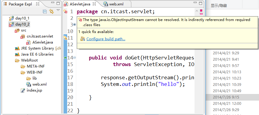Screen dimensions: 259x115
Task: Click Configure build path quick fix link
Action: (x=106, y=39)
